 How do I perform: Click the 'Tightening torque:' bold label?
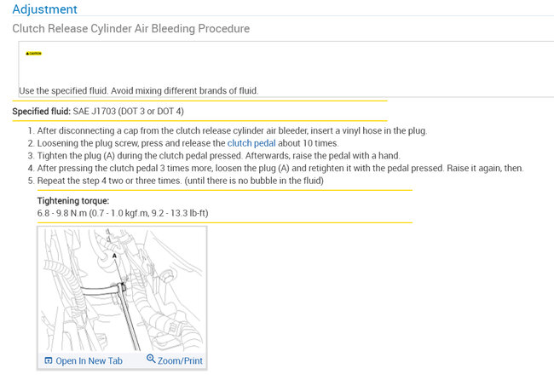click(72, 200)
